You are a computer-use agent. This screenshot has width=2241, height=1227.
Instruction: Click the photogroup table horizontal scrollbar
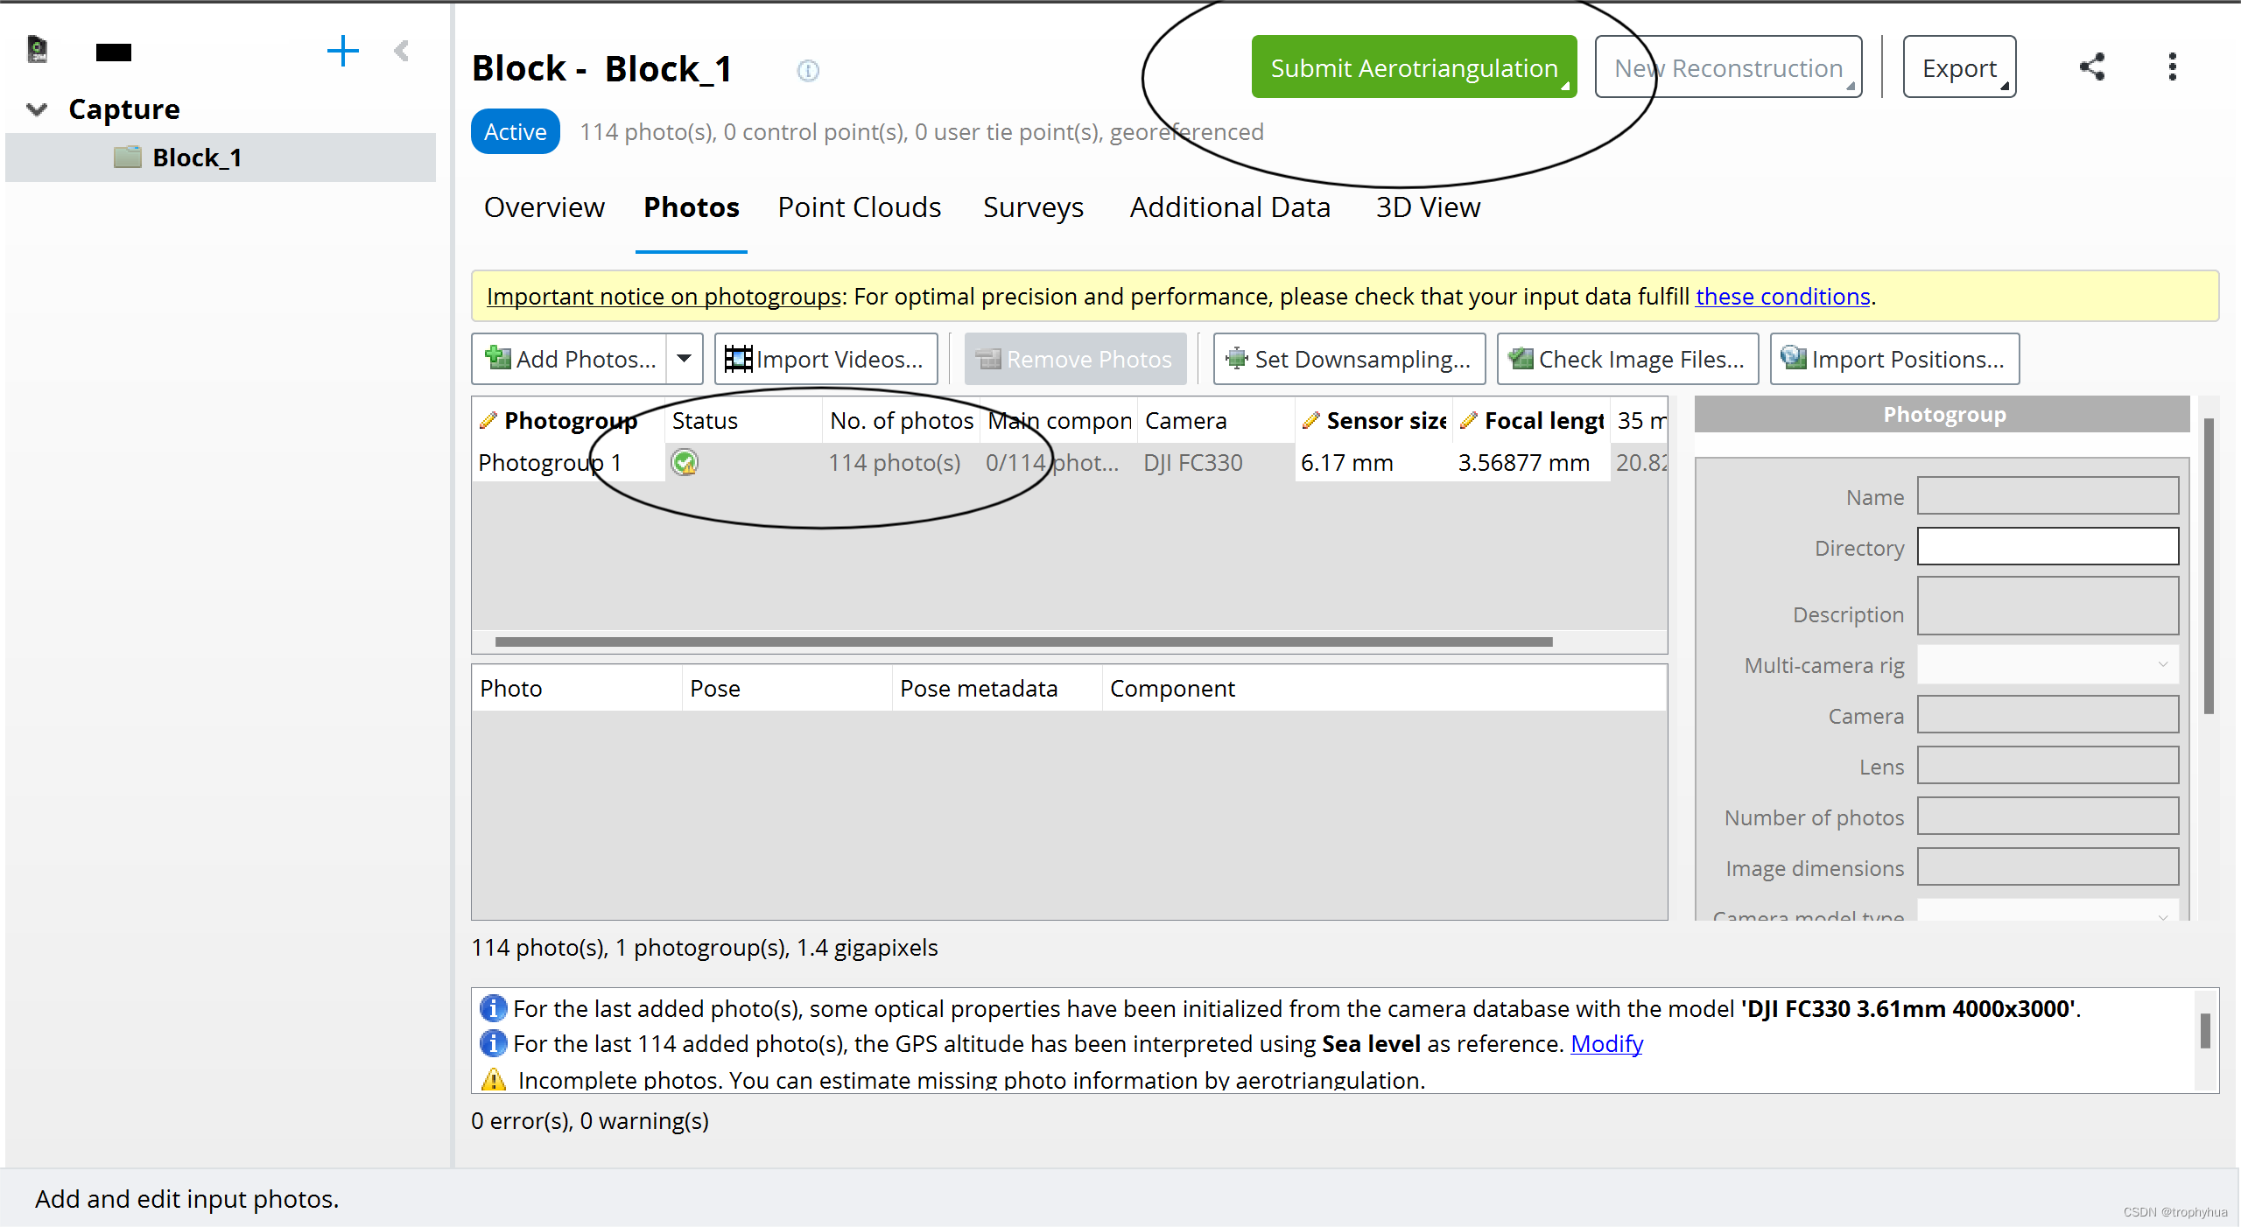(1022, 642)
